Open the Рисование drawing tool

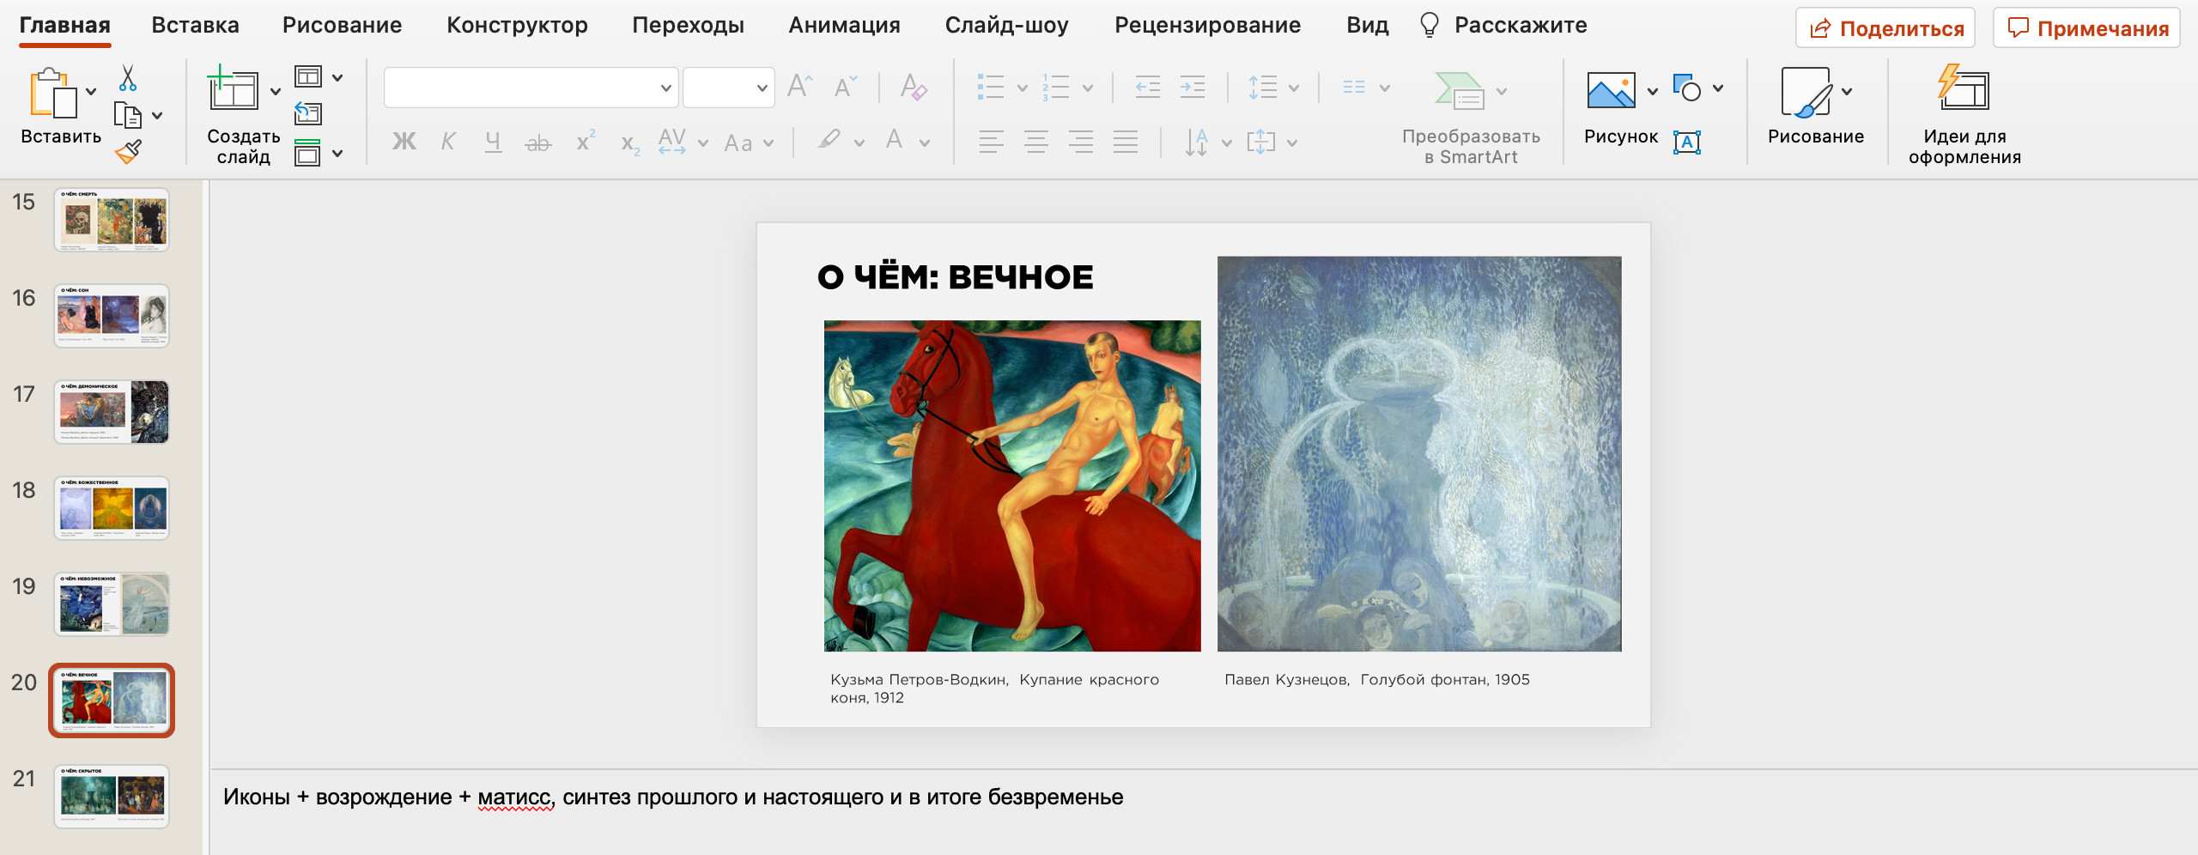coord(1806,92)
